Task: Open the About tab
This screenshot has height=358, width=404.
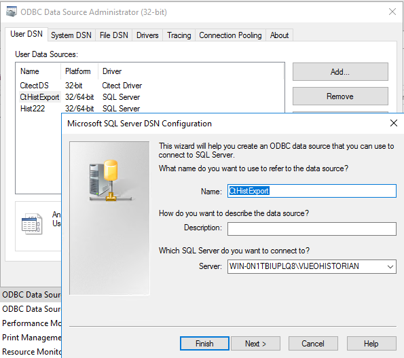Action: click(279, 35)
